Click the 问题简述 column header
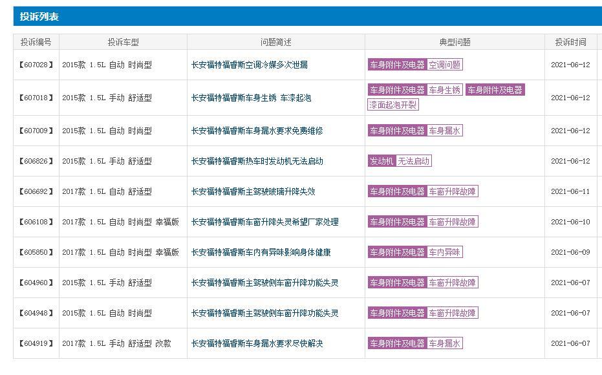602x375 pixels. tap(276, 42)
